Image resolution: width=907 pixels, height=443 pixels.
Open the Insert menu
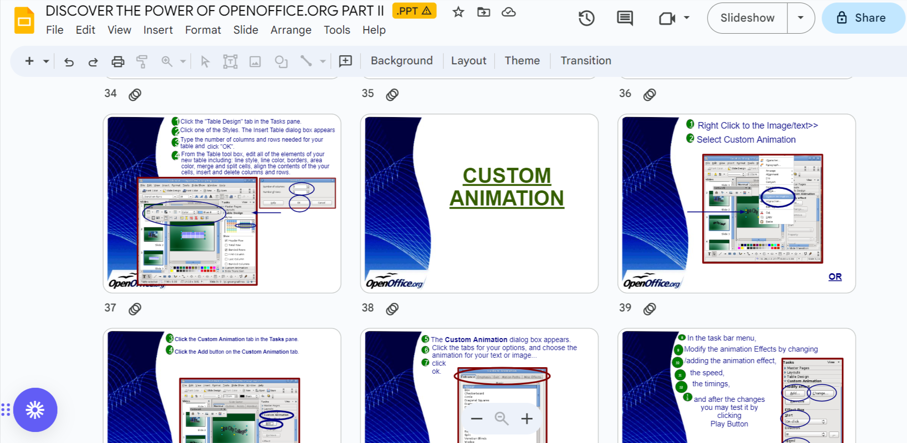158,30
